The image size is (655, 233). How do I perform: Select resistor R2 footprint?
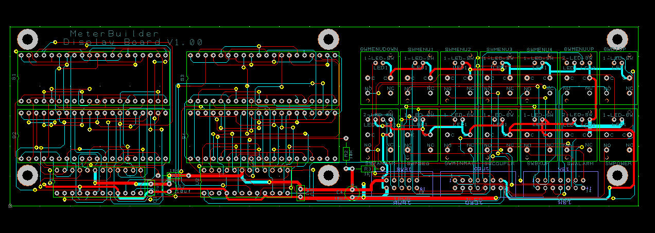[x=346, y=152]
